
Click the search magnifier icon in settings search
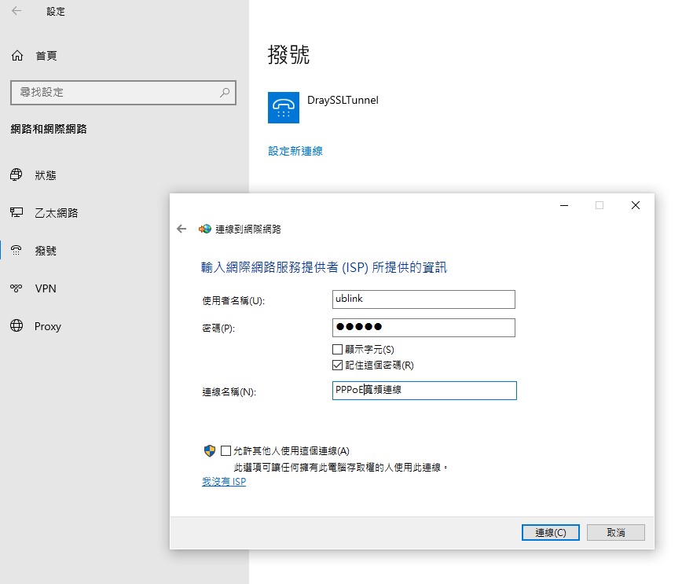(225, 93)
